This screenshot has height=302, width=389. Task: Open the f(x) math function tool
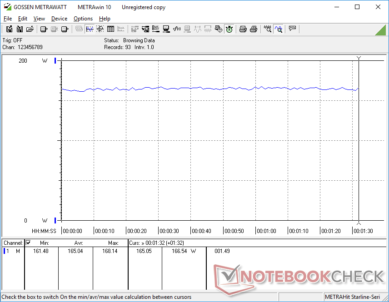point(177,29)
